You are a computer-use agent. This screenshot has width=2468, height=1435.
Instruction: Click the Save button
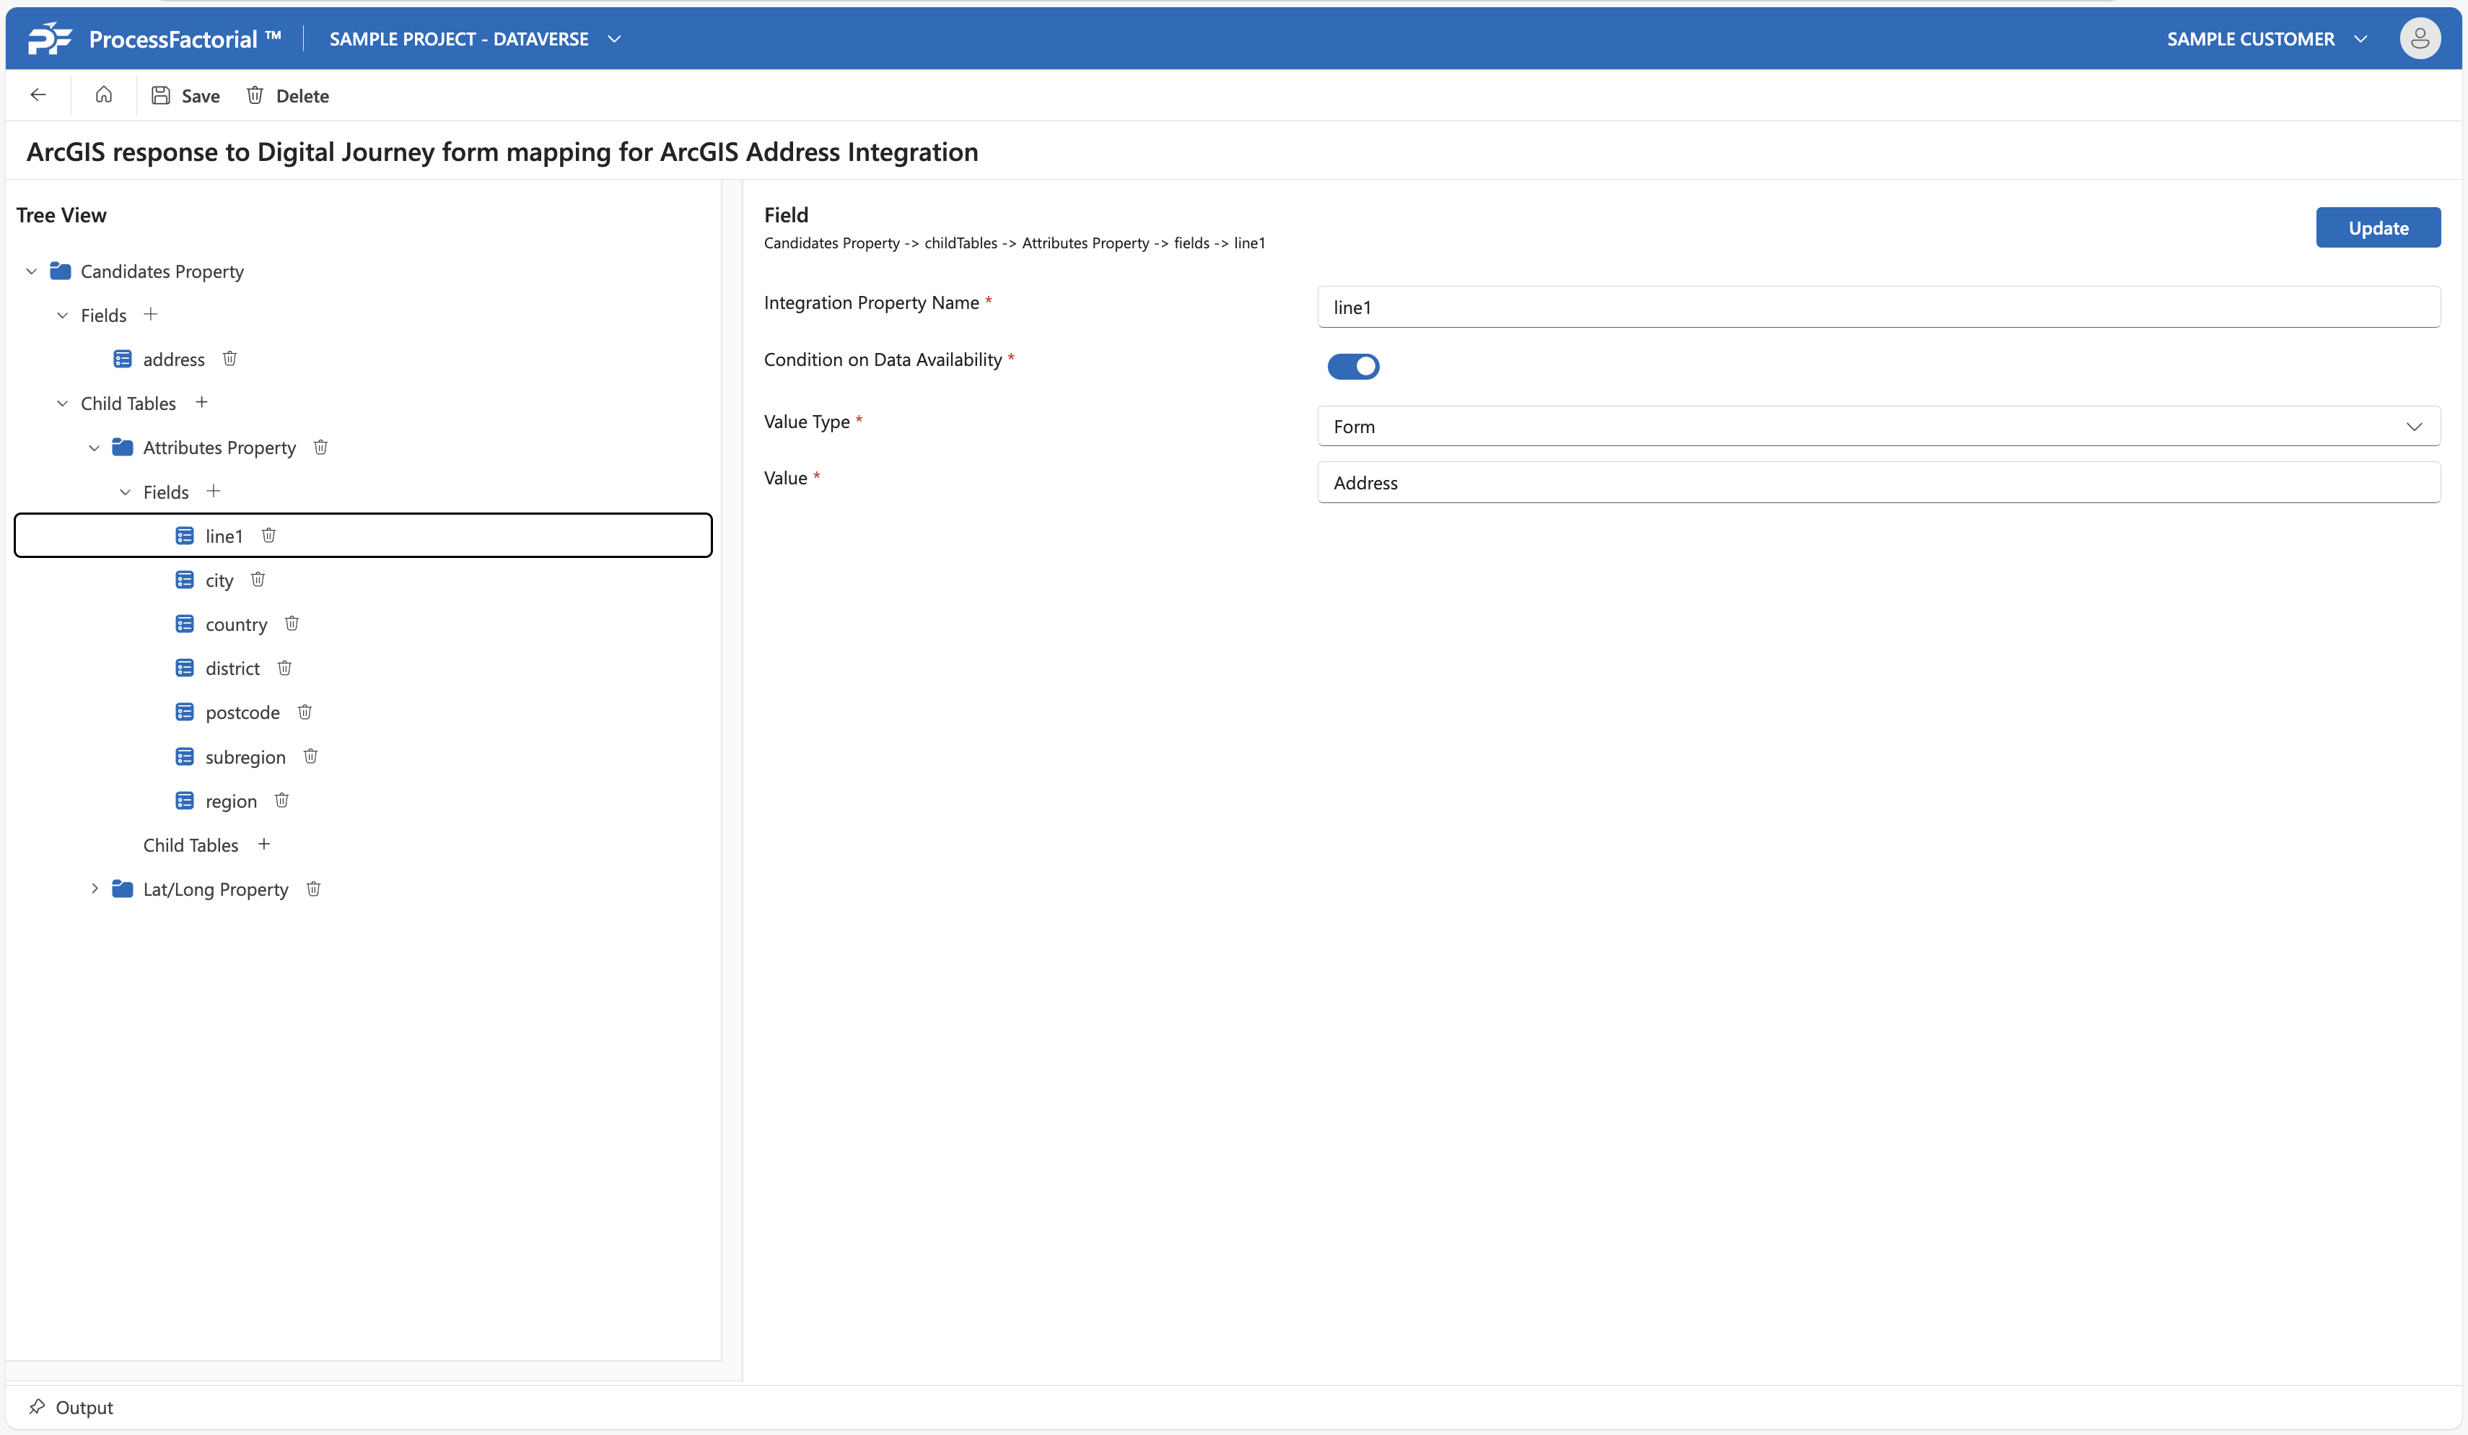click(186, 96)
